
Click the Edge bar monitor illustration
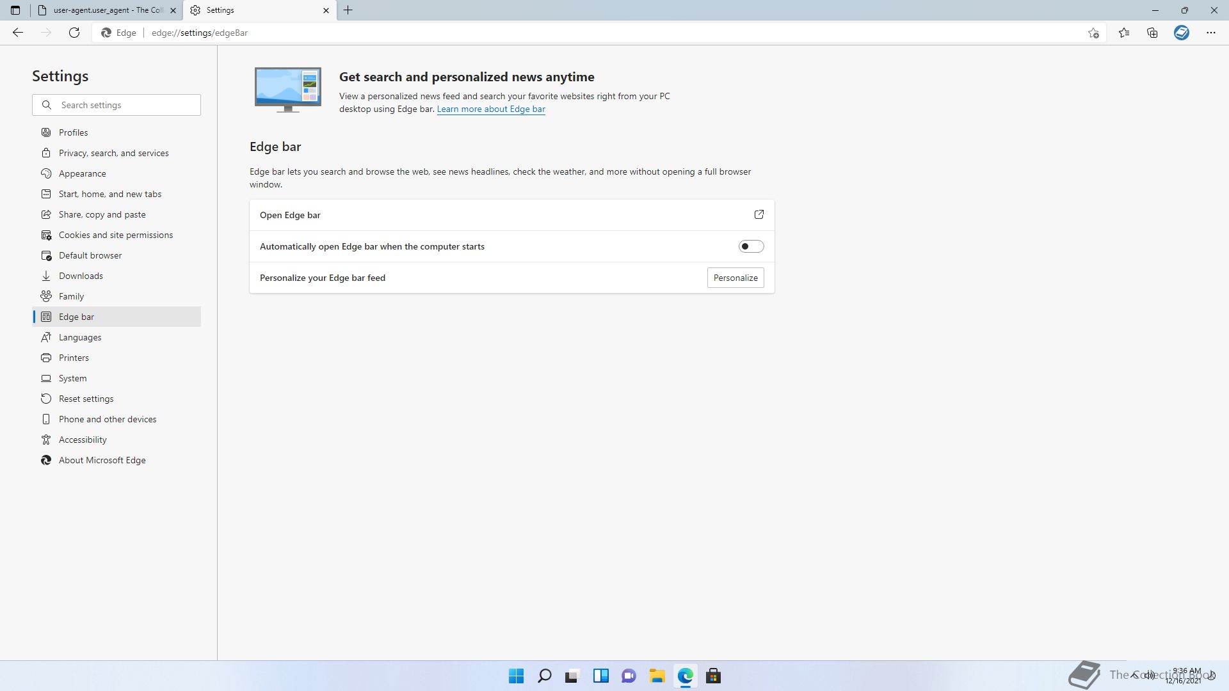coord(288,90)
